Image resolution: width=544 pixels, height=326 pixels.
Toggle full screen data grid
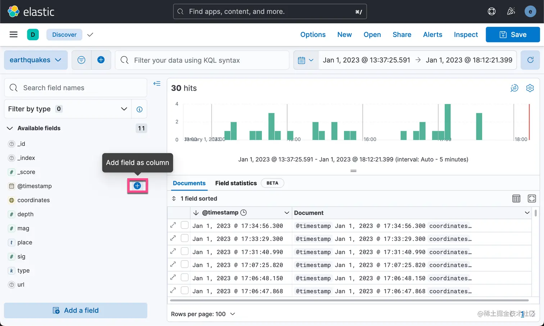(532, 198)
